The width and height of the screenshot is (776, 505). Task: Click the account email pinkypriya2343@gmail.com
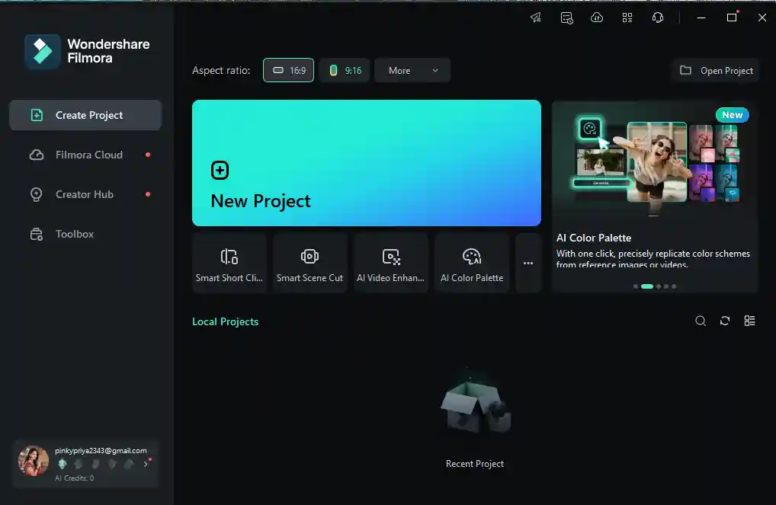pyautogui.click(x=101, y=451)
